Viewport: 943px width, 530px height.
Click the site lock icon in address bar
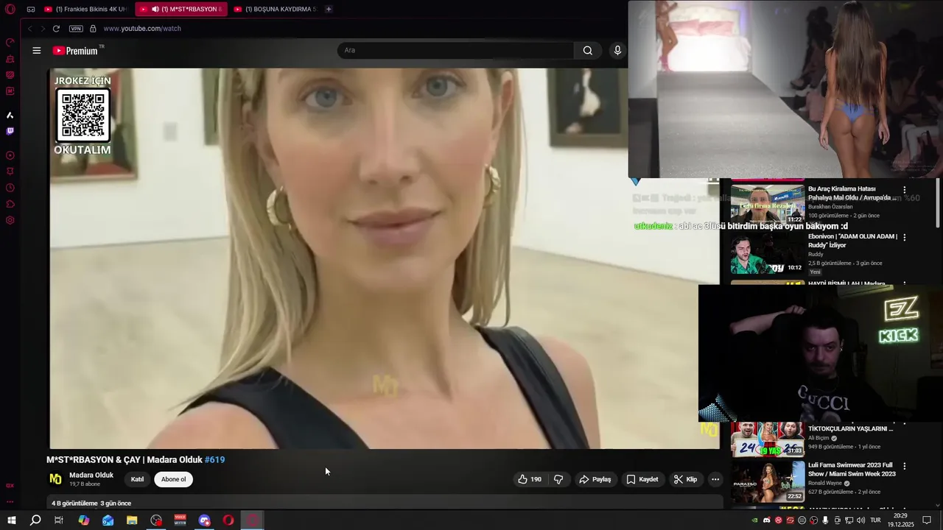tap(93, 29)
